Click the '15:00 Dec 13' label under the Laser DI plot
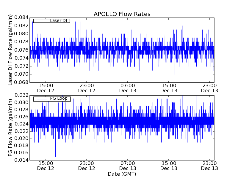The height and width of the screenshot is (178, 238). click(169, 88)
